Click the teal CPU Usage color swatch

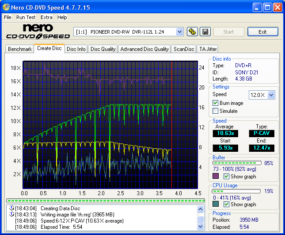(216, 204)
